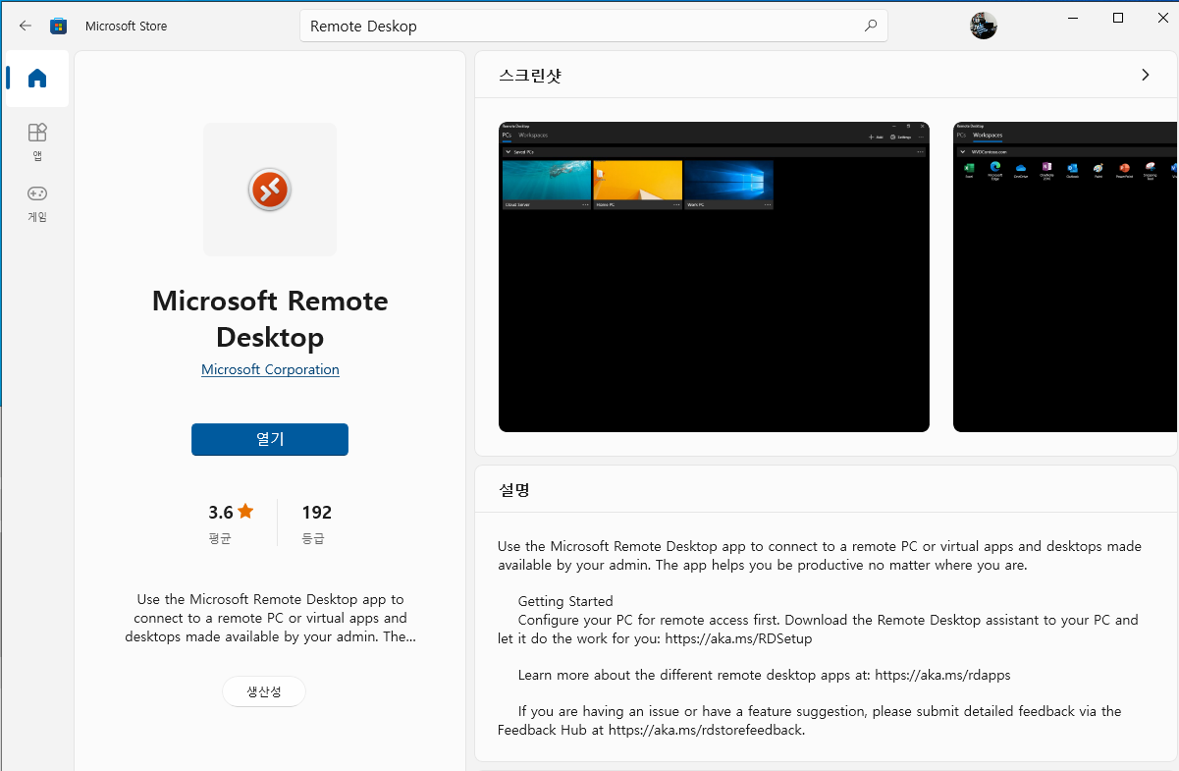Click the 열기 (Open) button
Screen dimensions: 1179x771
pos(270,439)
